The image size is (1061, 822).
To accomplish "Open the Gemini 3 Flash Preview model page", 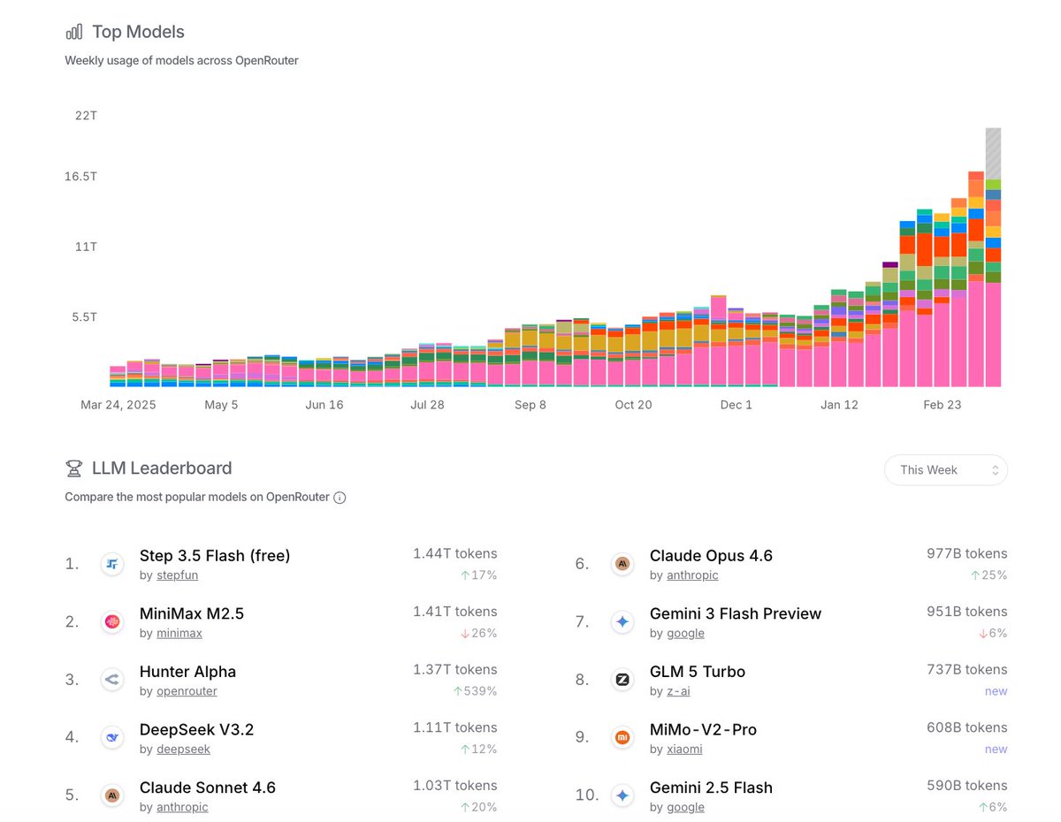I will (736, 613).
